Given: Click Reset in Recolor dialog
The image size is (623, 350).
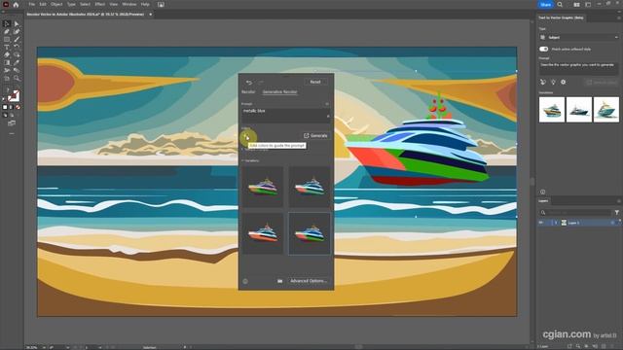Looking at the screenshot, I should pos(315,82).
